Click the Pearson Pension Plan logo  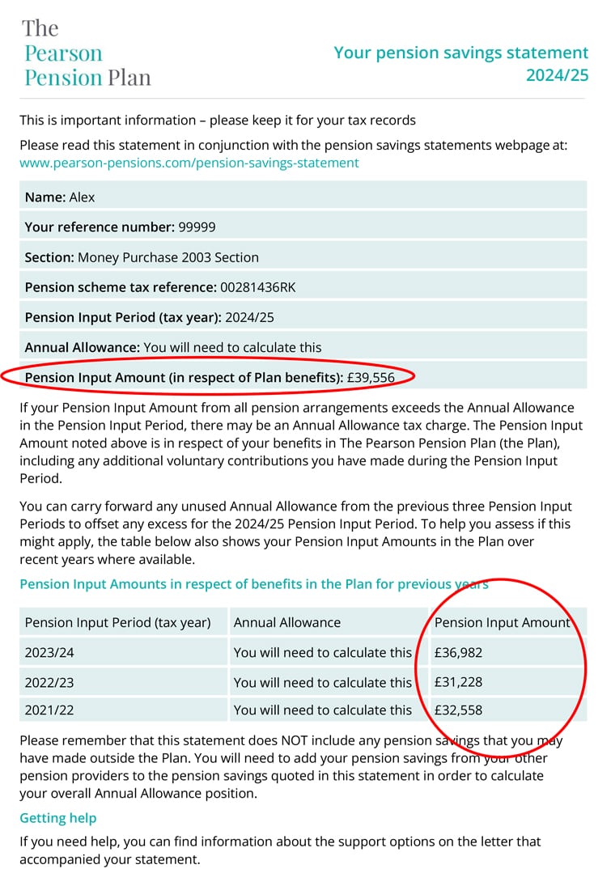coord(87,53)
